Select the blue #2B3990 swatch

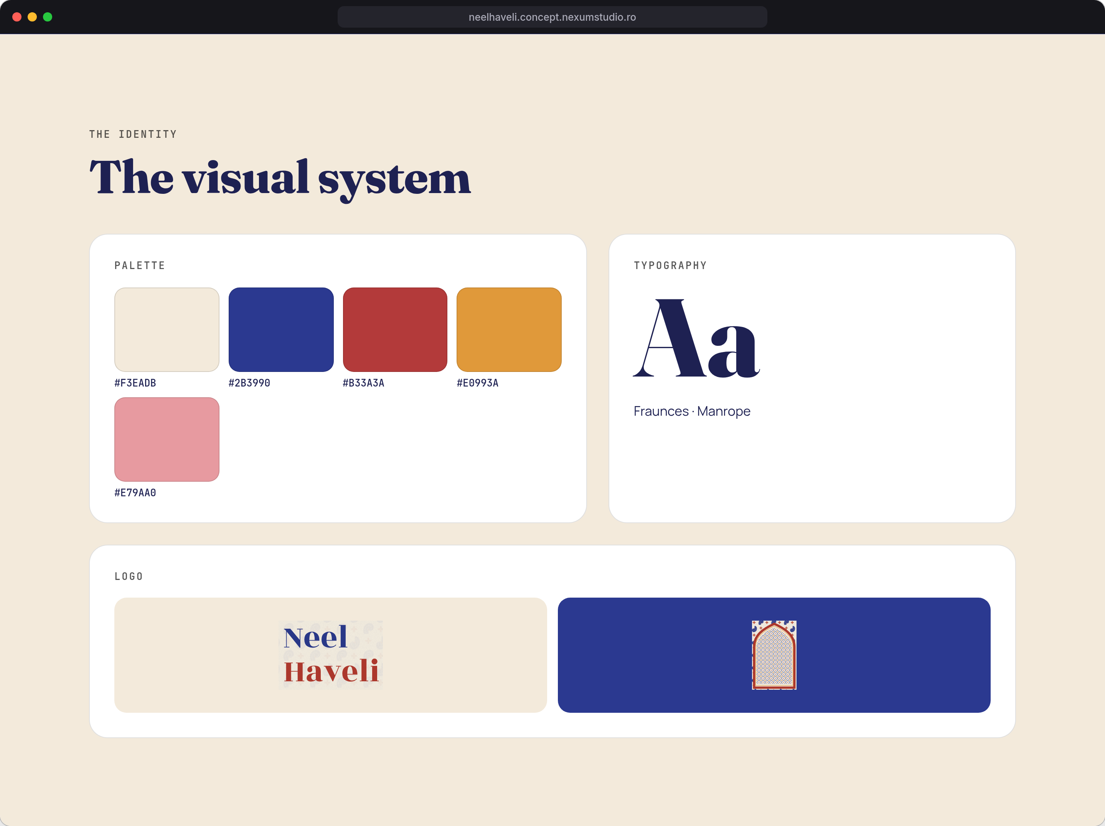click(281, 329)
